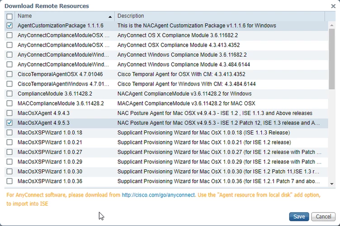Screen dimensions: 340x226
Task: Select the MacOsXAgent 4.9.4.3 name
Action: (x=43, y=113)
